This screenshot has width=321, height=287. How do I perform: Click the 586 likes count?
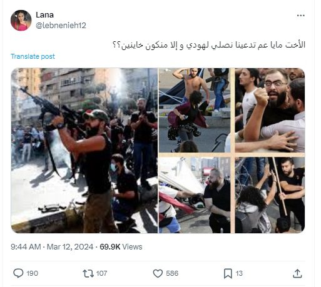coord(172,273)
